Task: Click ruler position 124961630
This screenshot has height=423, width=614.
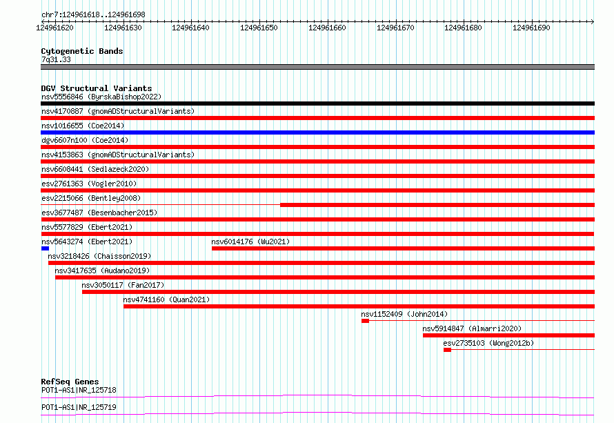Action: click(123, 28)
